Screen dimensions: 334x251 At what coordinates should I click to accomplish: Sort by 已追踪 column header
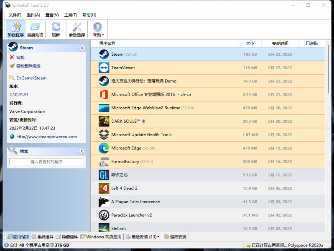point(311,44)
